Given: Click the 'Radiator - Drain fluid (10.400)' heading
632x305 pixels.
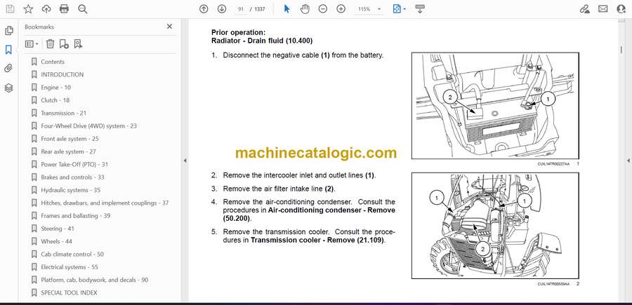Looking at the screenshot, I should pos(262,41).
